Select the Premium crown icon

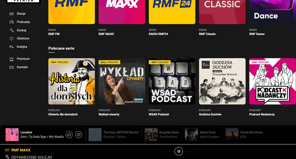click(x=12, y=59)
